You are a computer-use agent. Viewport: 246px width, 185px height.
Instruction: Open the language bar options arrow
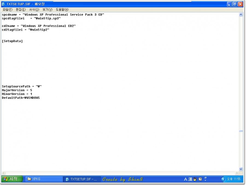[x=205, y=180]
